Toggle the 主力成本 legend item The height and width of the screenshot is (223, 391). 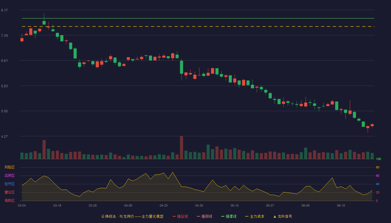[255, 216]
